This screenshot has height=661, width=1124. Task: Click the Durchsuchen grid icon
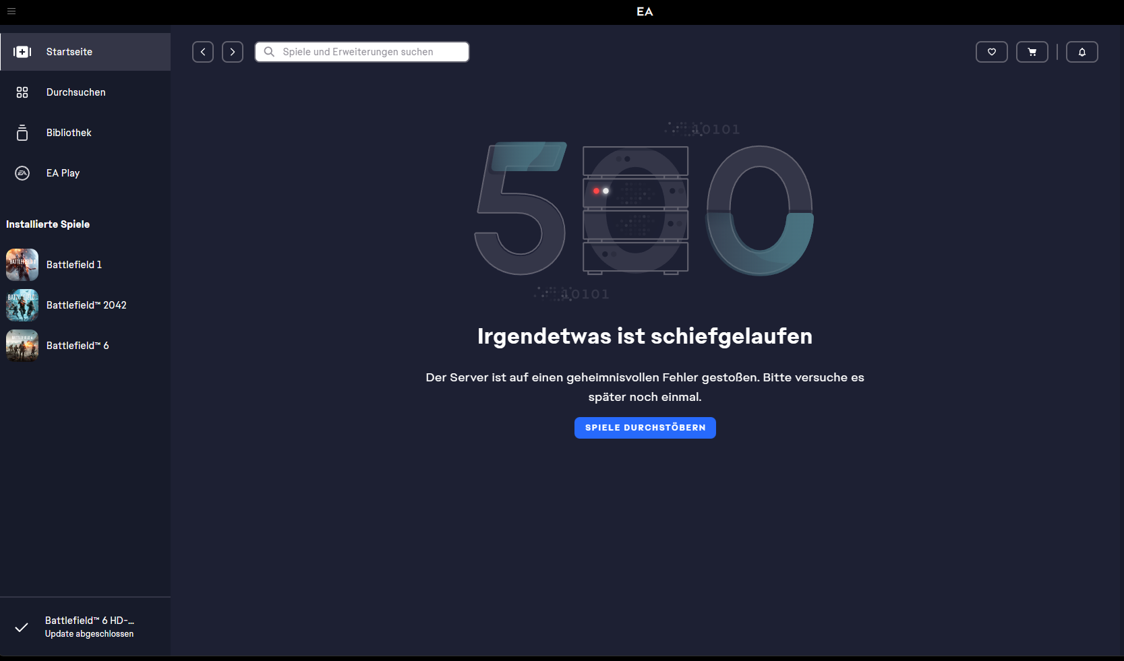click(22, 92)
